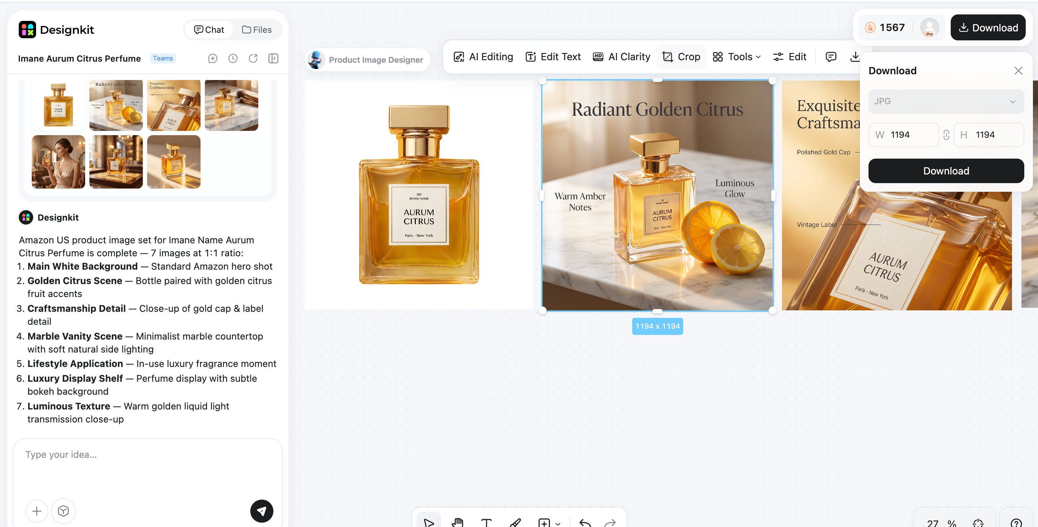Open the Edit adjustments panel
This screenshot has height=527, width=1038.
click(x=790, y=57)
